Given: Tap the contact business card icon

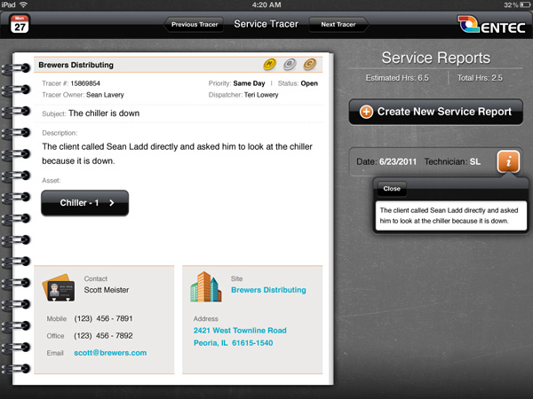Looking at the screenshot, I should click(59, 287).
